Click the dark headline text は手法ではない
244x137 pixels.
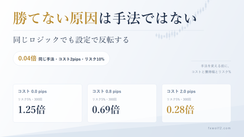tap(148, 18)
